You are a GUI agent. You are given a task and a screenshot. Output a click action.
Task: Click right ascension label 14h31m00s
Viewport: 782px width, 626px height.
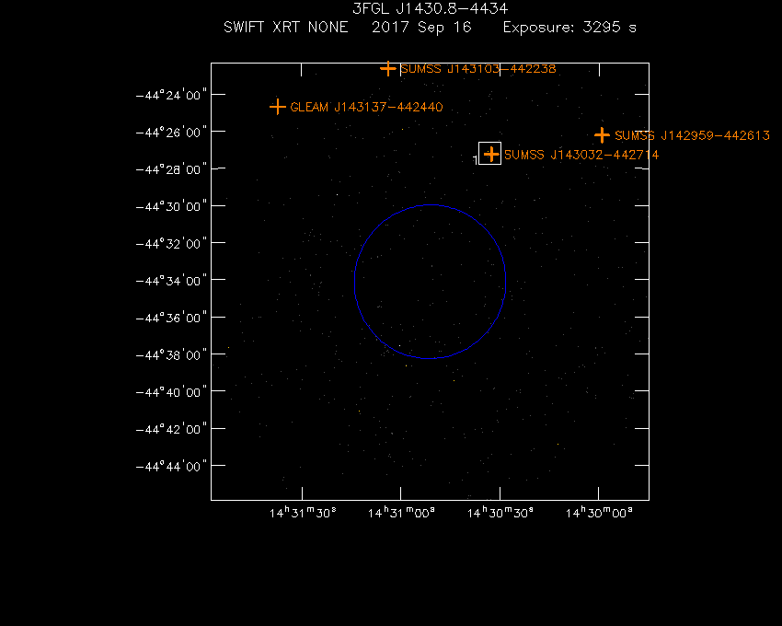(401, 513)
